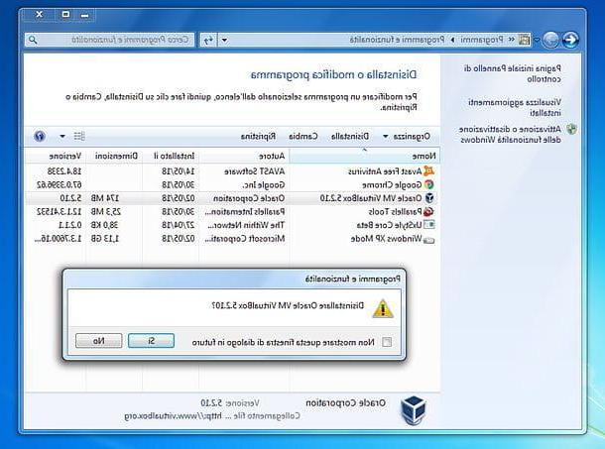Screen dimensions: 605x449
Task: Click the 174 MB size cell
Action: tap(105, 198)
